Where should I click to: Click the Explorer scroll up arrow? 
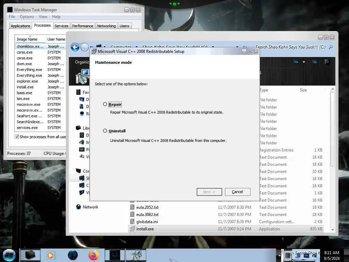click(x=333, y=89)
